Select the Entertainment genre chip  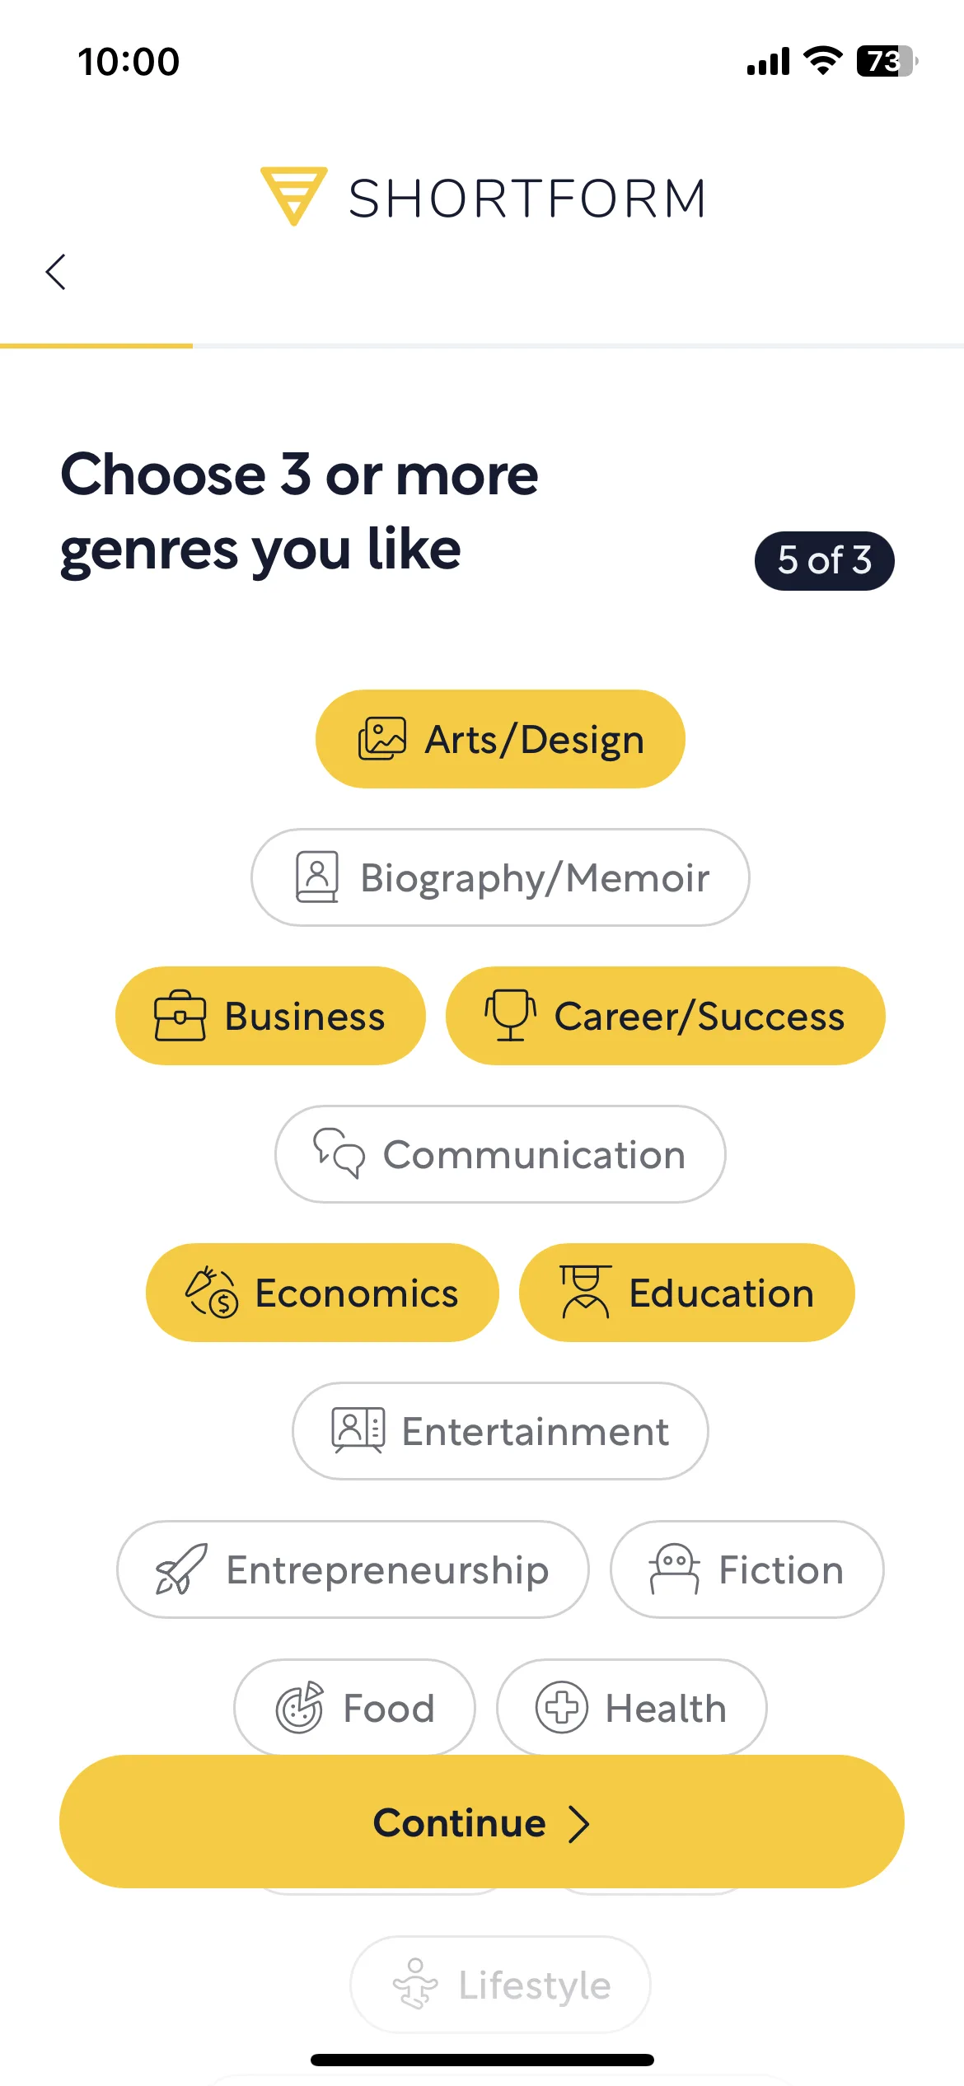(500, 1430)
